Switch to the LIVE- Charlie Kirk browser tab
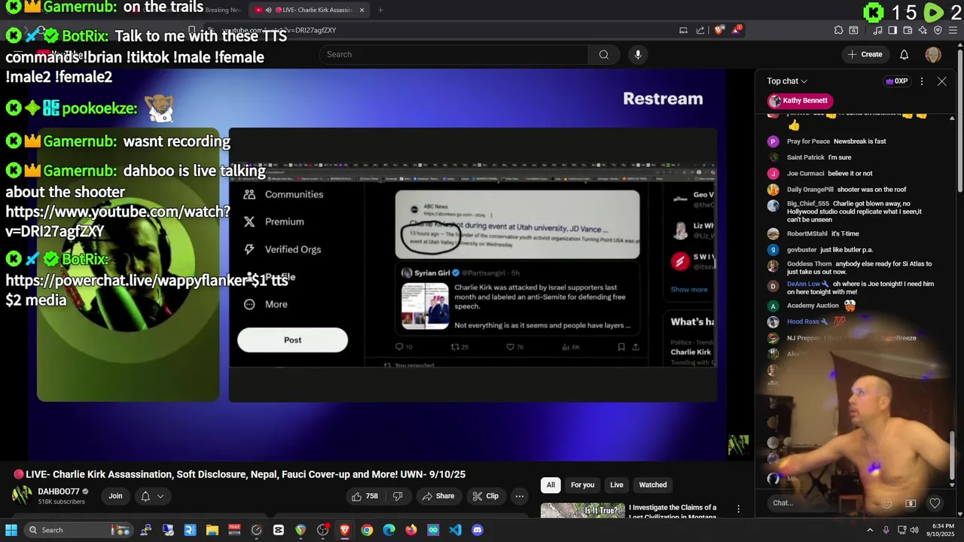Screen dimensions: 964x542 309,10
